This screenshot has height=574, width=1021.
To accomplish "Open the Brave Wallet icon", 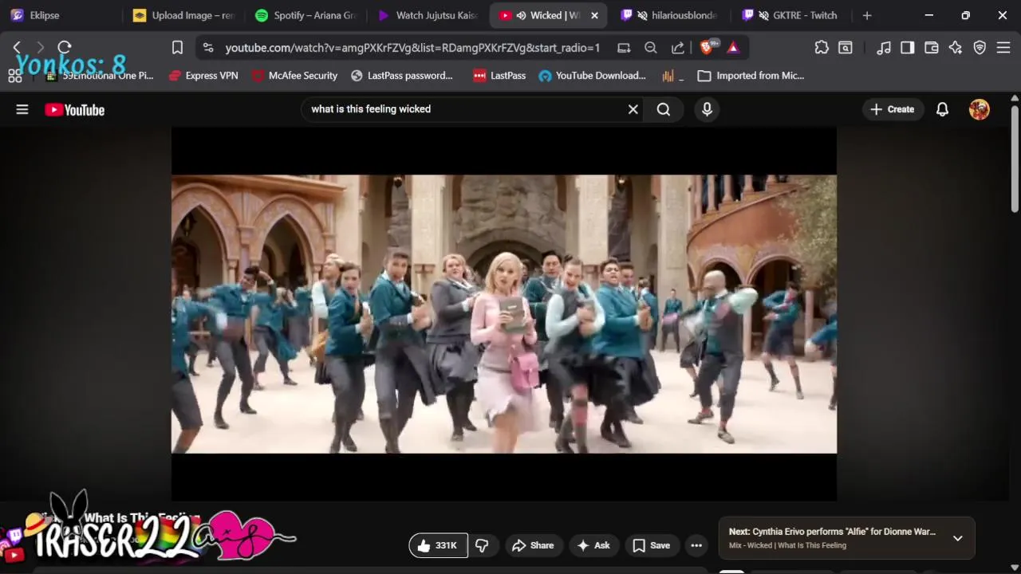I will tap(931, 48).
